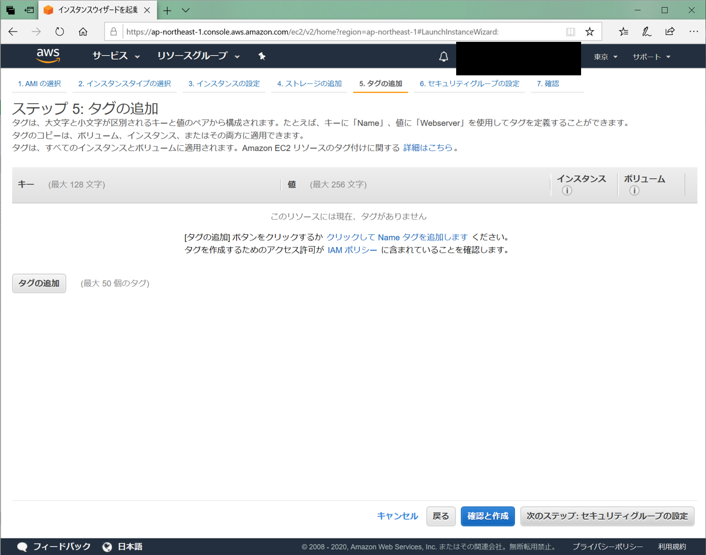Expand the リソースグループ dropdown menu

point(199,56)
